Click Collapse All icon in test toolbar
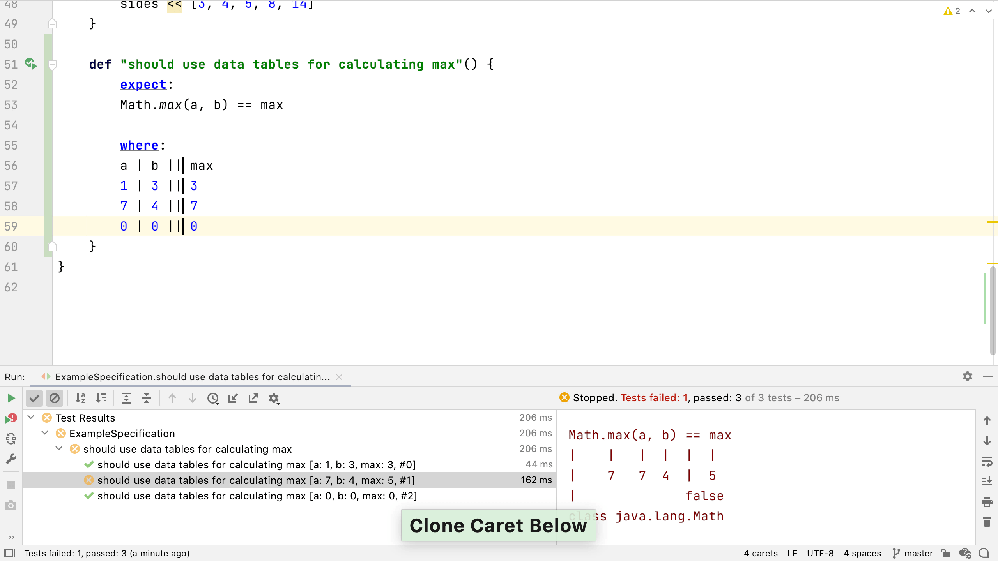 (147, 398)
